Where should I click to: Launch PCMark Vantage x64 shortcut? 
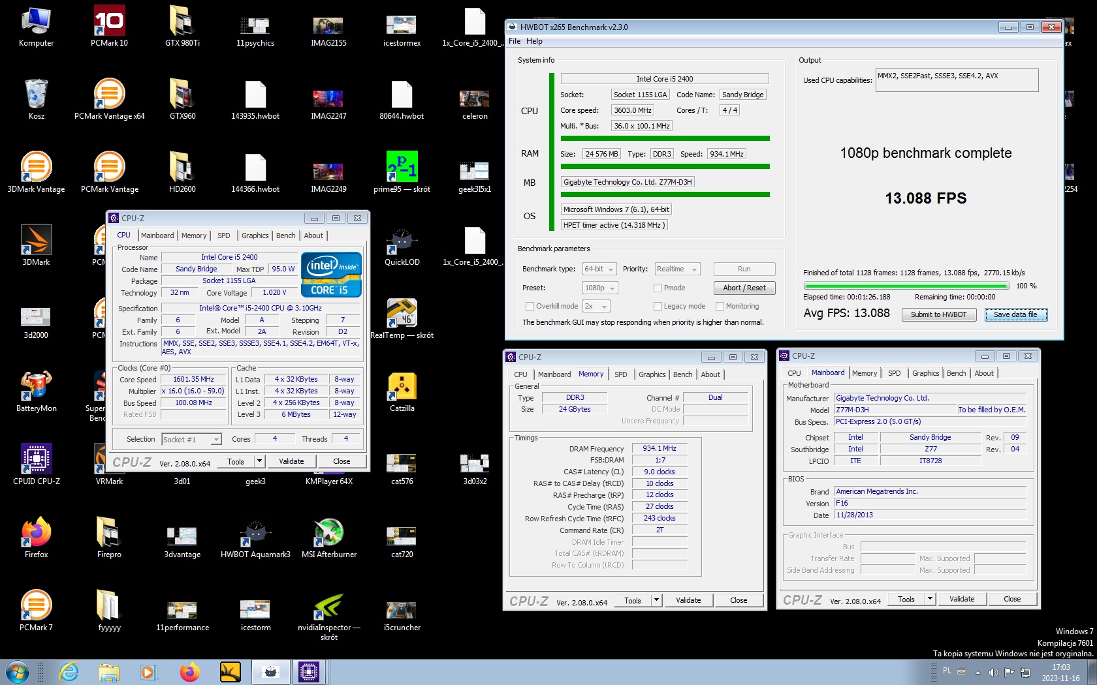tap(110, 100)
